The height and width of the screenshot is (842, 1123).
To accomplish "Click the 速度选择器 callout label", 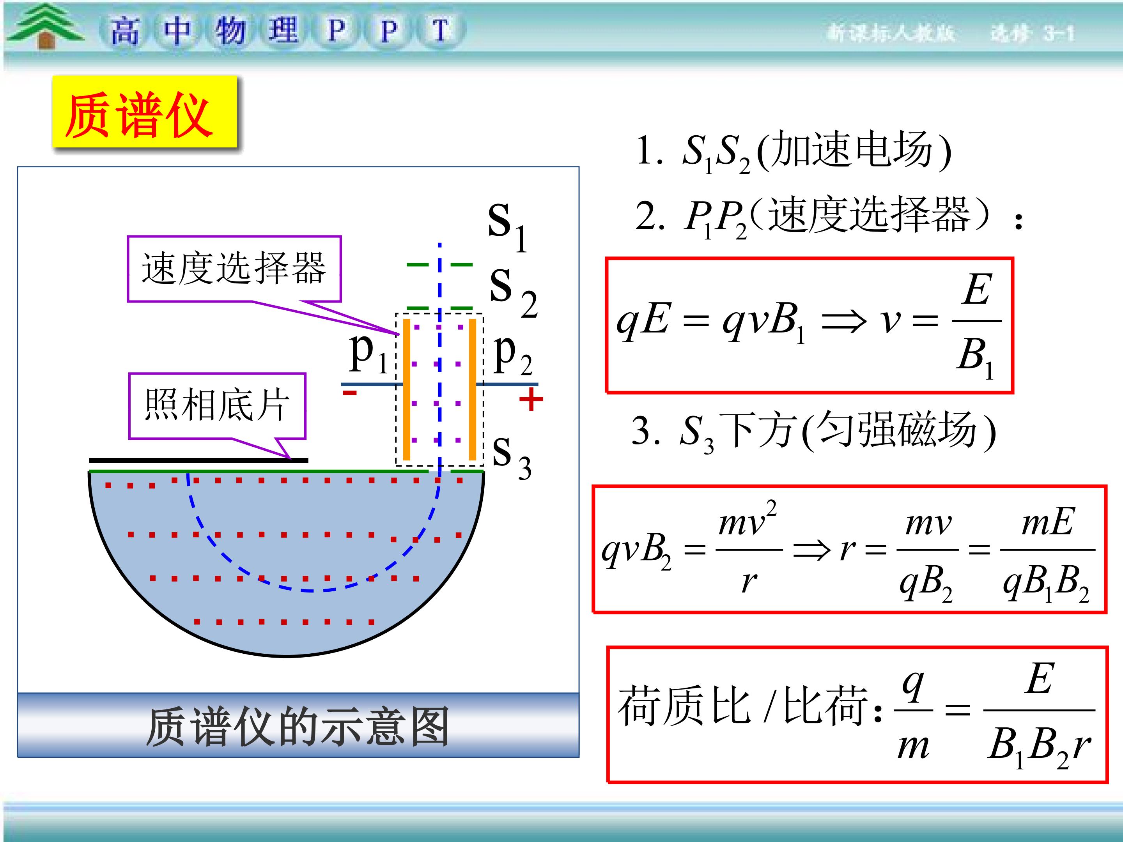I will [x=234, y=269].
